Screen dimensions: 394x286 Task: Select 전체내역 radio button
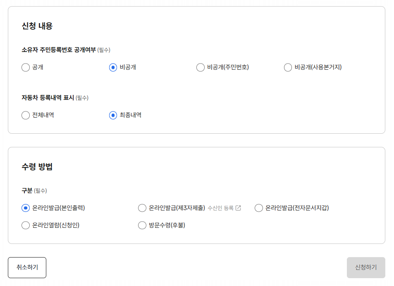click(26, 116)
